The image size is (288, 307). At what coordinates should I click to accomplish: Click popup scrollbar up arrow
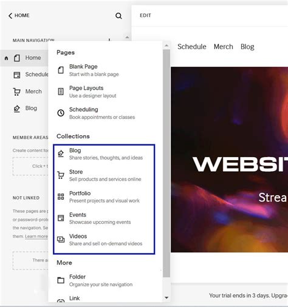166,46
